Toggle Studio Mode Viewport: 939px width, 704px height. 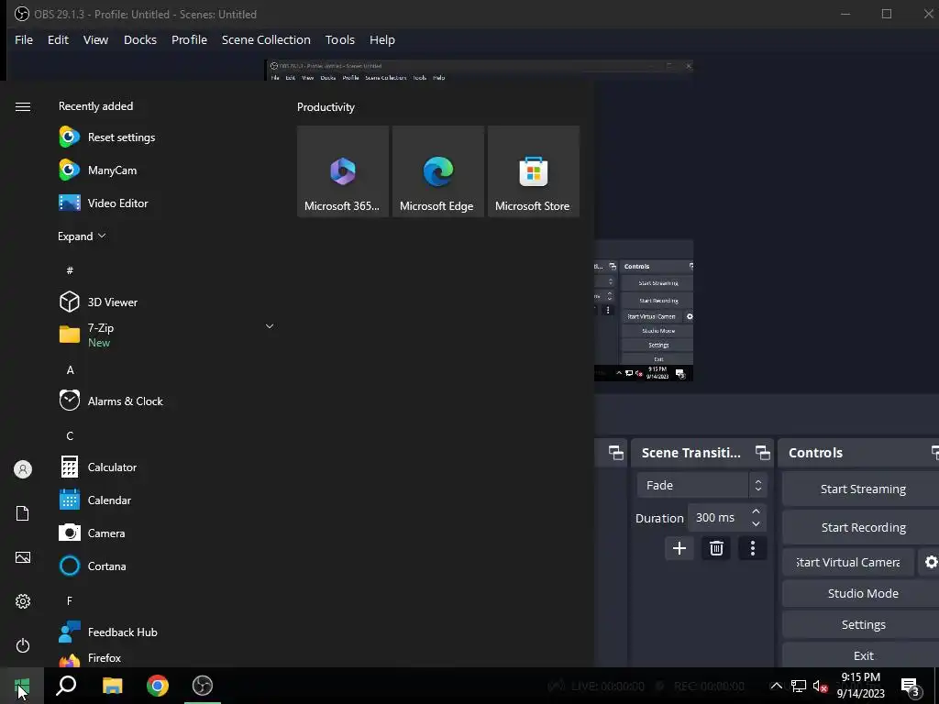(862, 593)
